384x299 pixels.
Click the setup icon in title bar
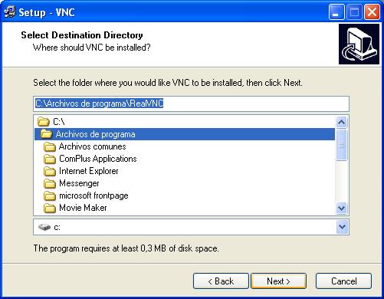10,12
